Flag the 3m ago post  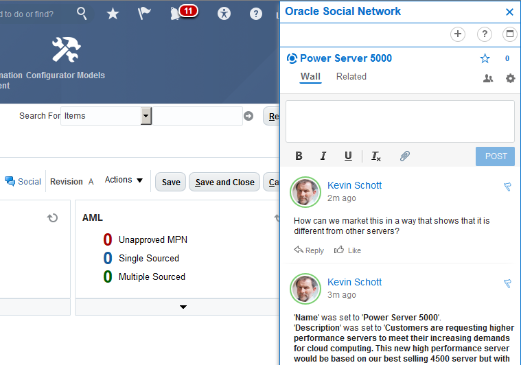pyautogui.click(x=507, y=283)
